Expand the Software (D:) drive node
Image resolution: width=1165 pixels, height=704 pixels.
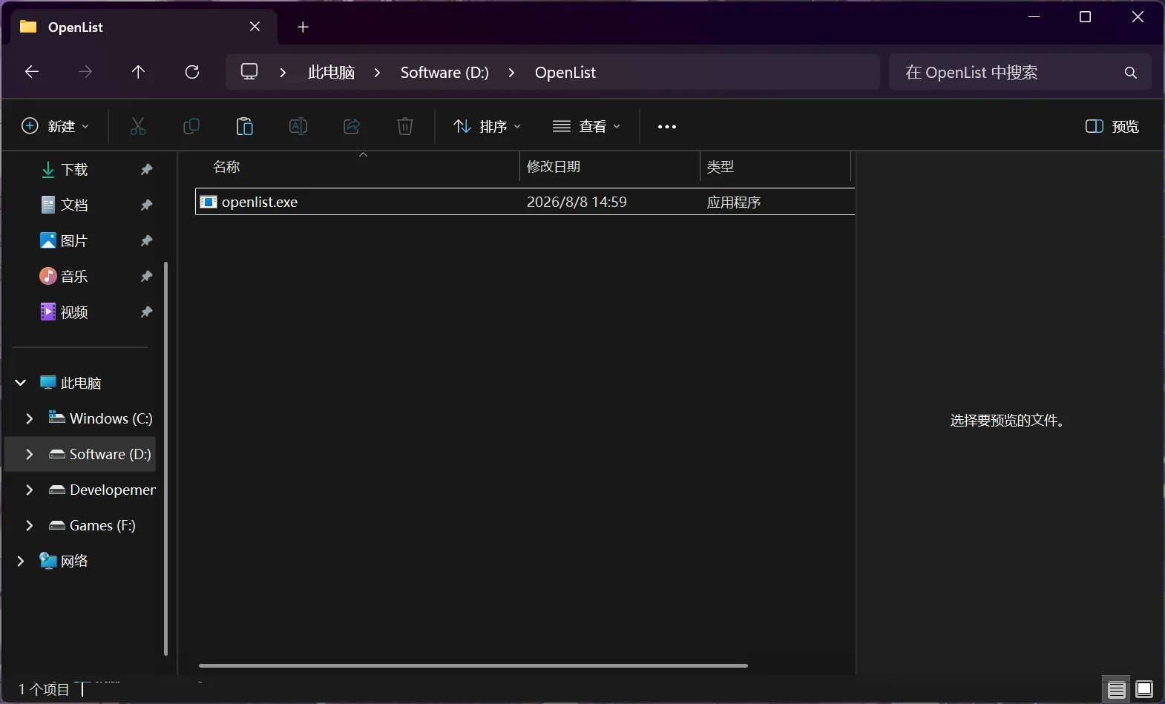click(x=30, y=454)
